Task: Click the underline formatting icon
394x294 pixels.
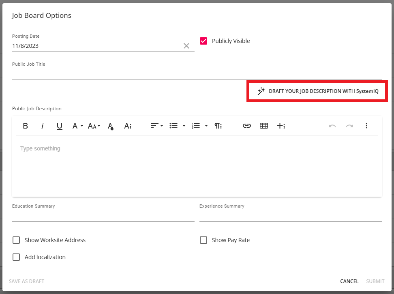Action: [59, 126]
